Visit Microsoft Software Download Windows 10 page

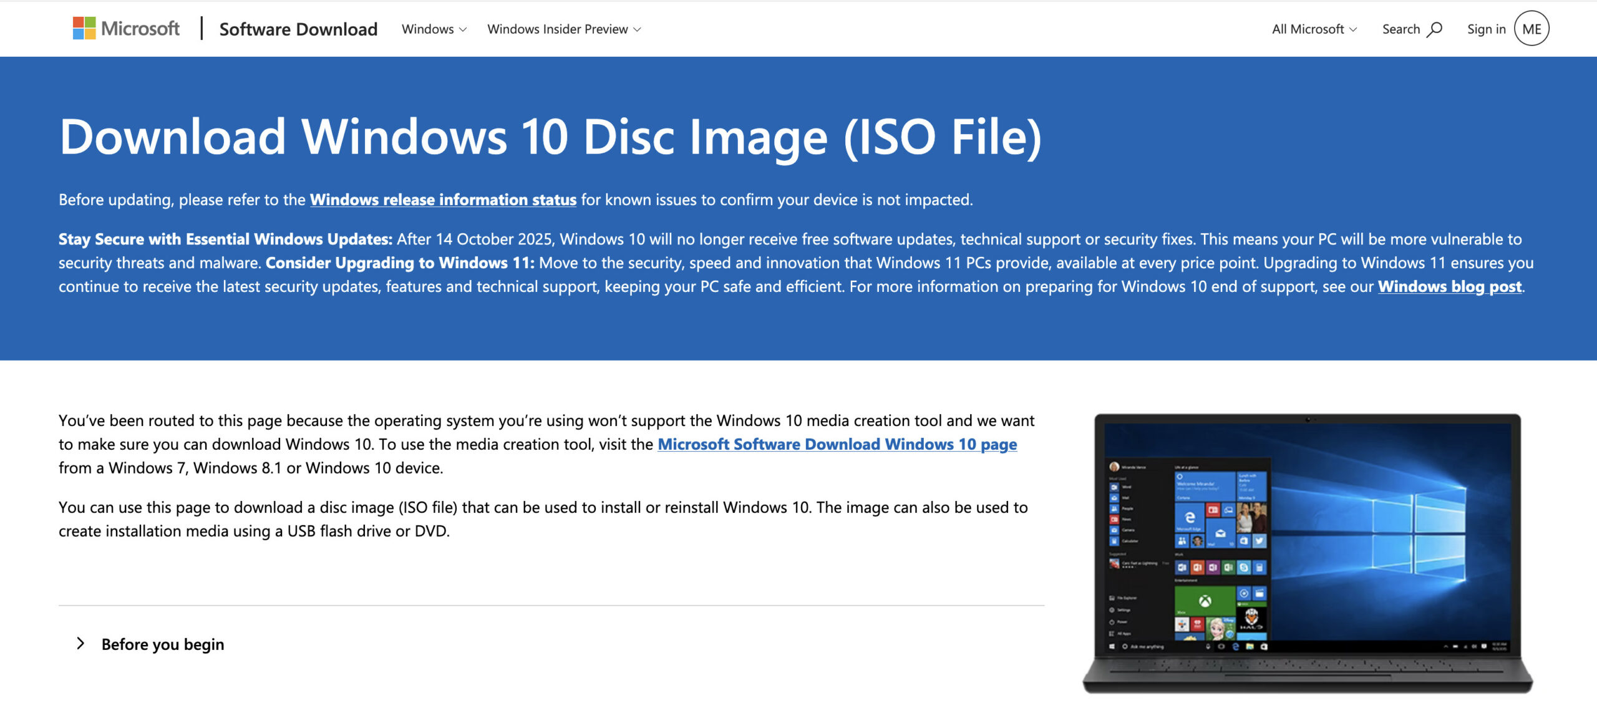coord(837,444)
